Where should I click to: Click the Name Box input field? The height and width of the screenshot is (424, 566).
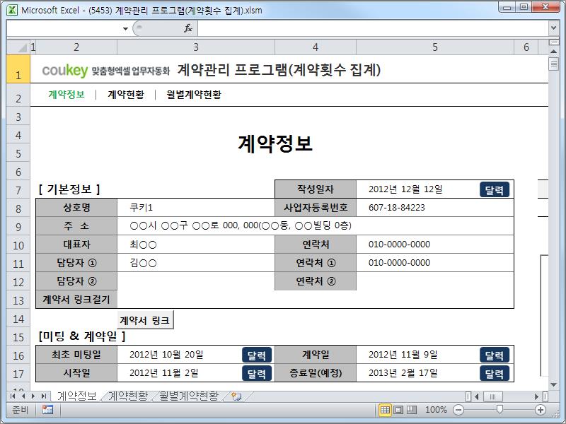[64, 28]
